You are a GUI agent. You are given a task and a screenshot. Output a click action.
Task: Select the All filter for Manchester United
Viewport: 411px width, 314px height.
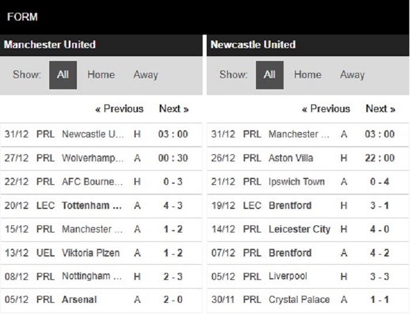click(x=63, y=75)
